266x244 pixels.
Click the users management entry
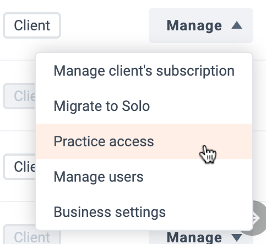(99, 177)
